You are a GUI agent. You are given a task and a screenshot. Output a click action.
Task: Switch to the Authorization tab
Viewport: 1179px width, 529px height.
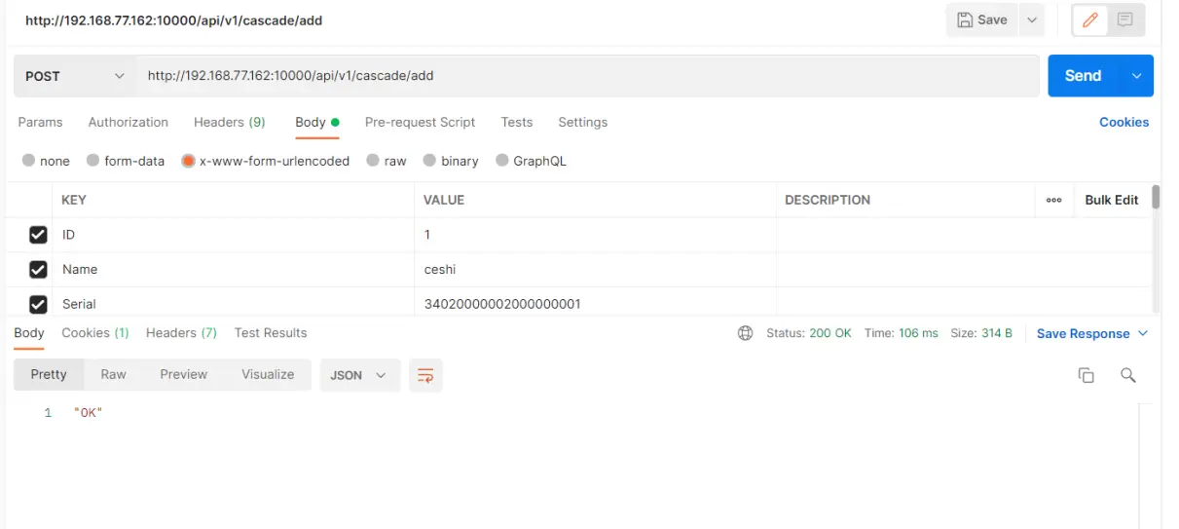(x=128, y=122)
